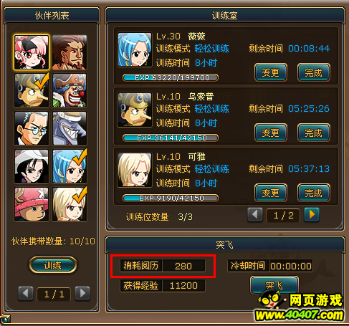The image size is (349, 326).
Task: Click the 突飞 boost button
Action: (x=274, y=285)
